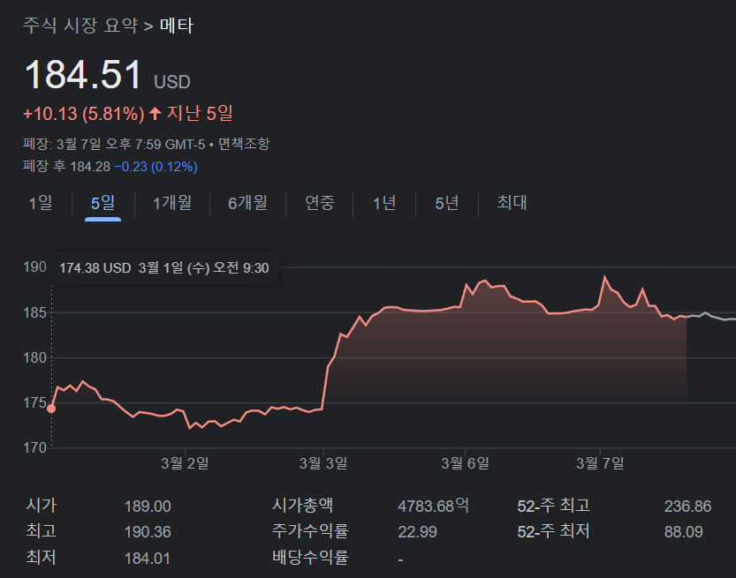Click the 170 y-axis label
The width and height of the screenshot is (736, 578).
(34, 447)
